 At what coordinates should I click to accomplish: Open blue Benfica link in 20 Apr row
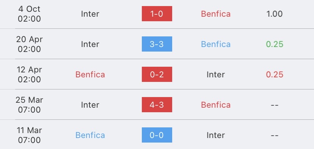pos(216,44)
